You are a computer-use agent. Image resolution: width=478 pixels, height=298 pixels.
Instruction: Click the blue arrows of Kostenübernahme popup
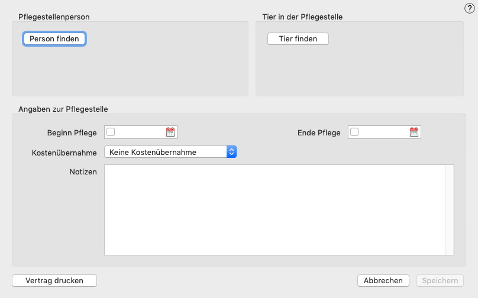click(232, 152)
